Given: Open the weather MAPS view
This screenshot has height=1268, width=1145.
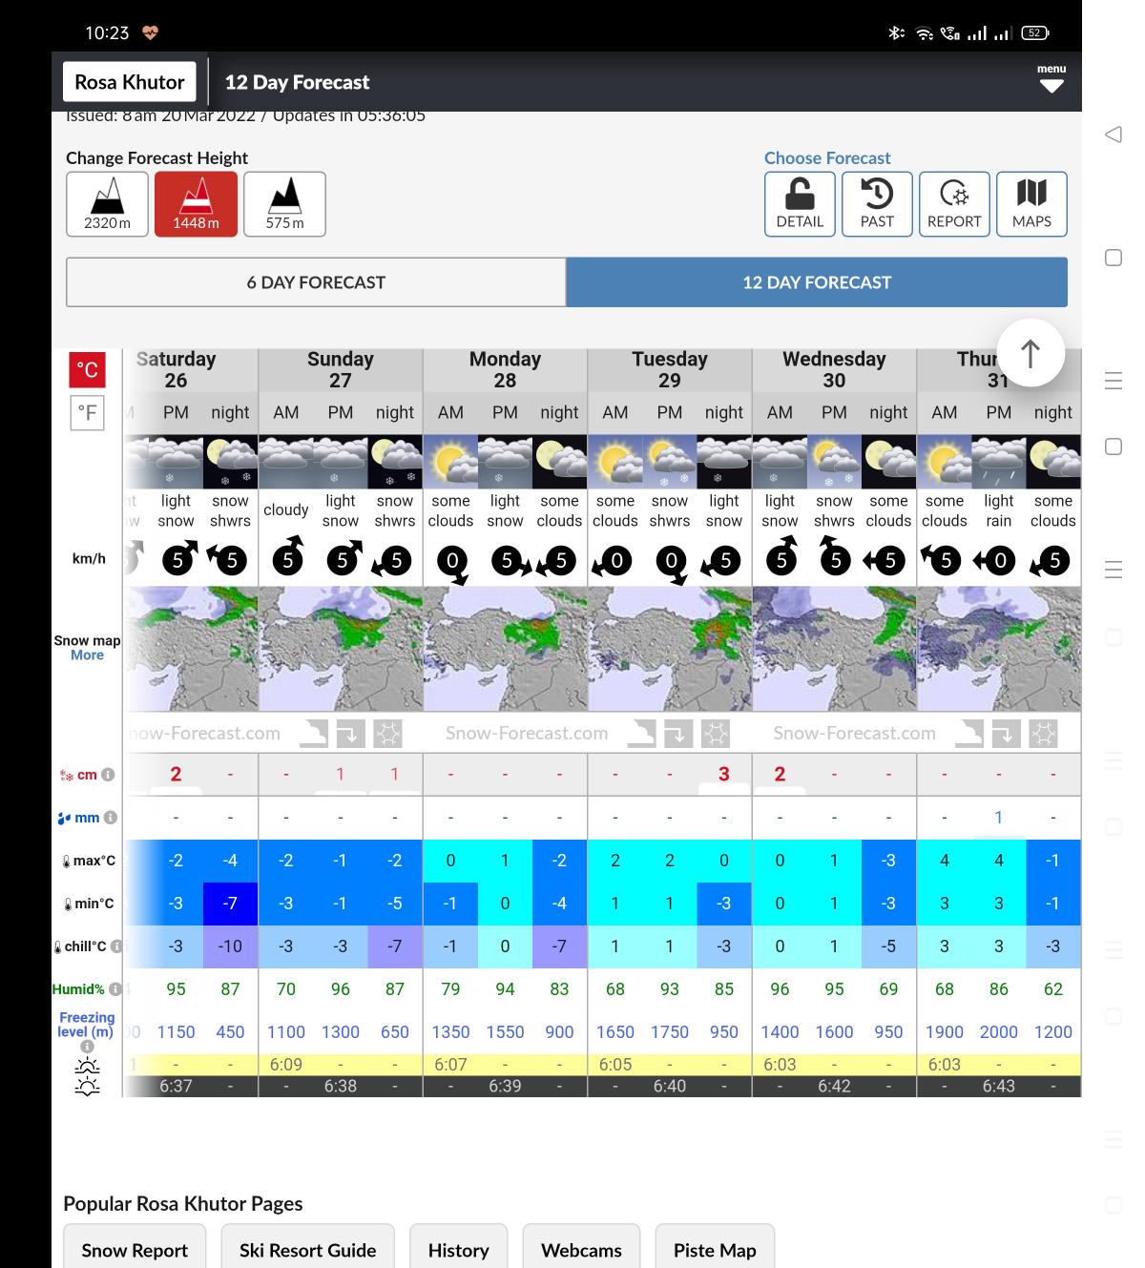Looking at the screenshot, I should pos(1031,204).
